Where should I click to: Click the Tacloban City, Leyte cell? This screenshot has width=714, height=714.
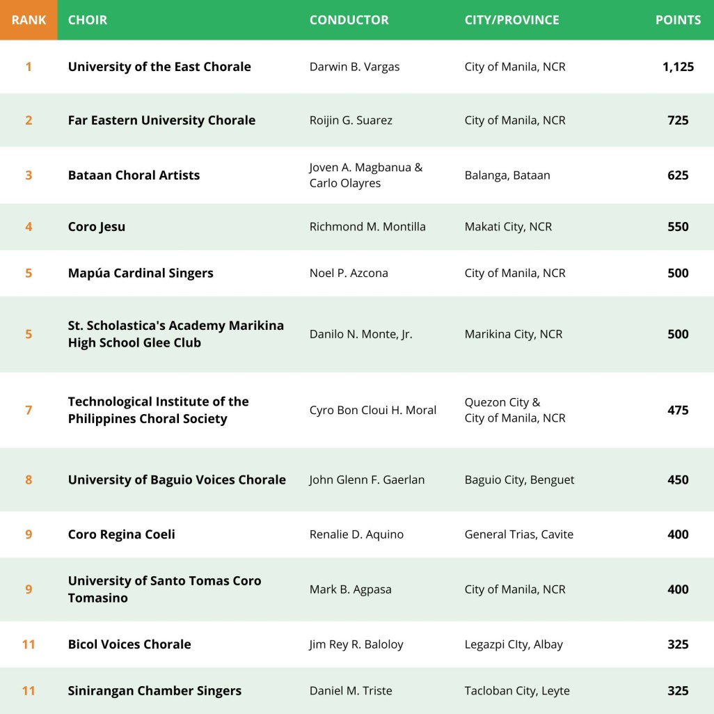click(x=517, y=691)
